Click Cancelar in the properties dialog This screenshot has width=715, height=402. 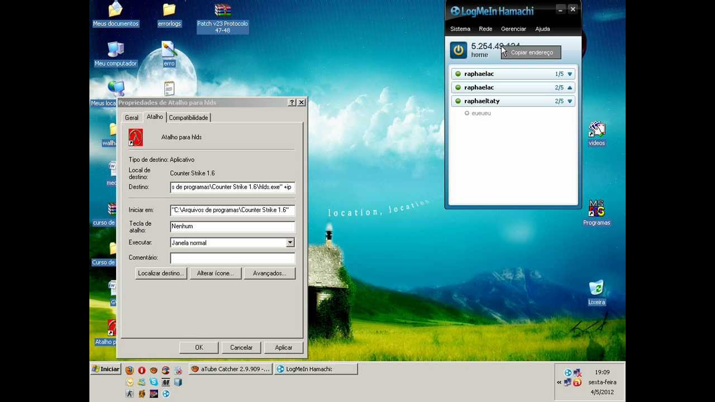click(x=241, y=348)
